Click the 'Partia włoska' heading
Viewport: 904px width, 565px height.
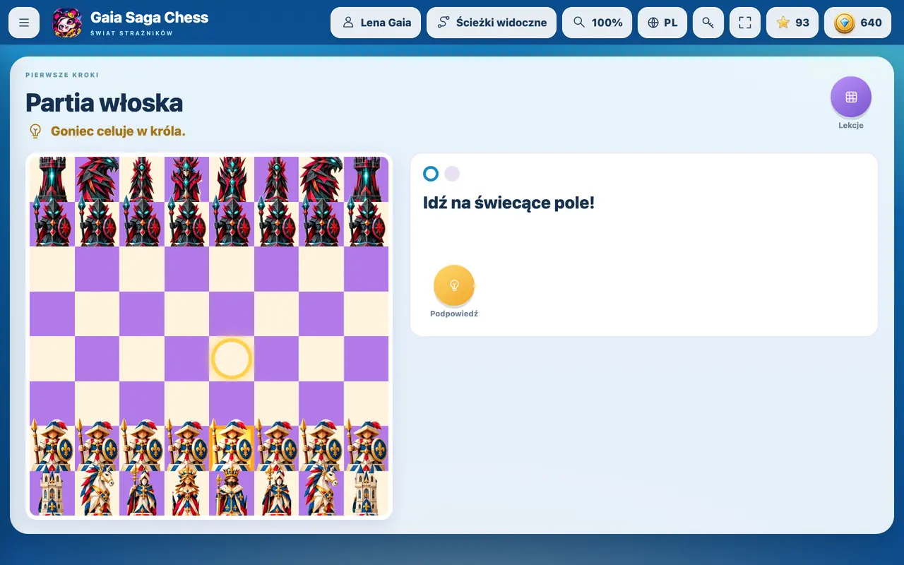(105, 103)
